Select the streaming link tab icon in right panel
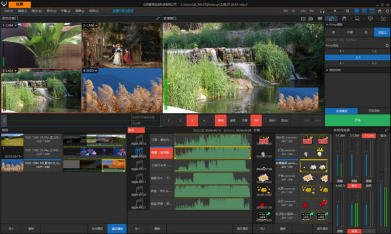This screenshot has height=234, width=391. [x=331, y=19]
